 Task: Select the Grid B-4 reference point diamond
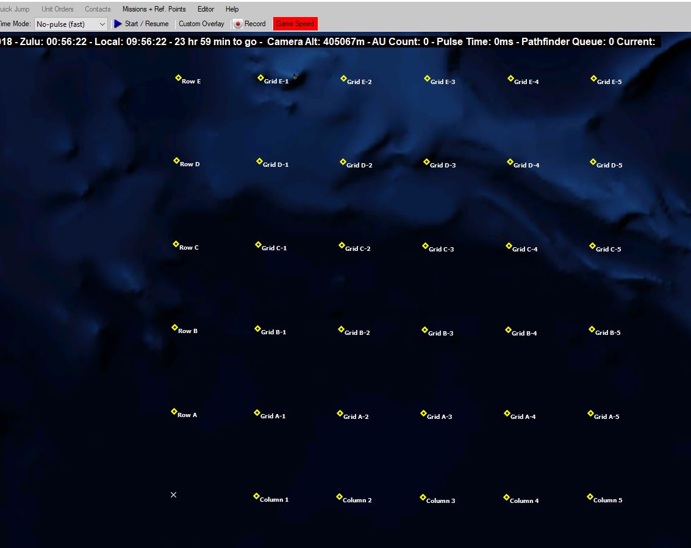[508, 330]
